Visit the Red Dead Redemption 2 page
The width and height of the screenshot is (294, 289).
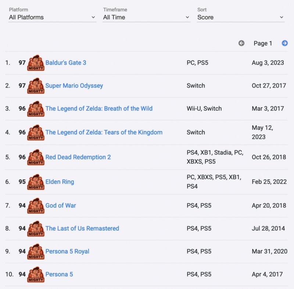click(78, 157)
